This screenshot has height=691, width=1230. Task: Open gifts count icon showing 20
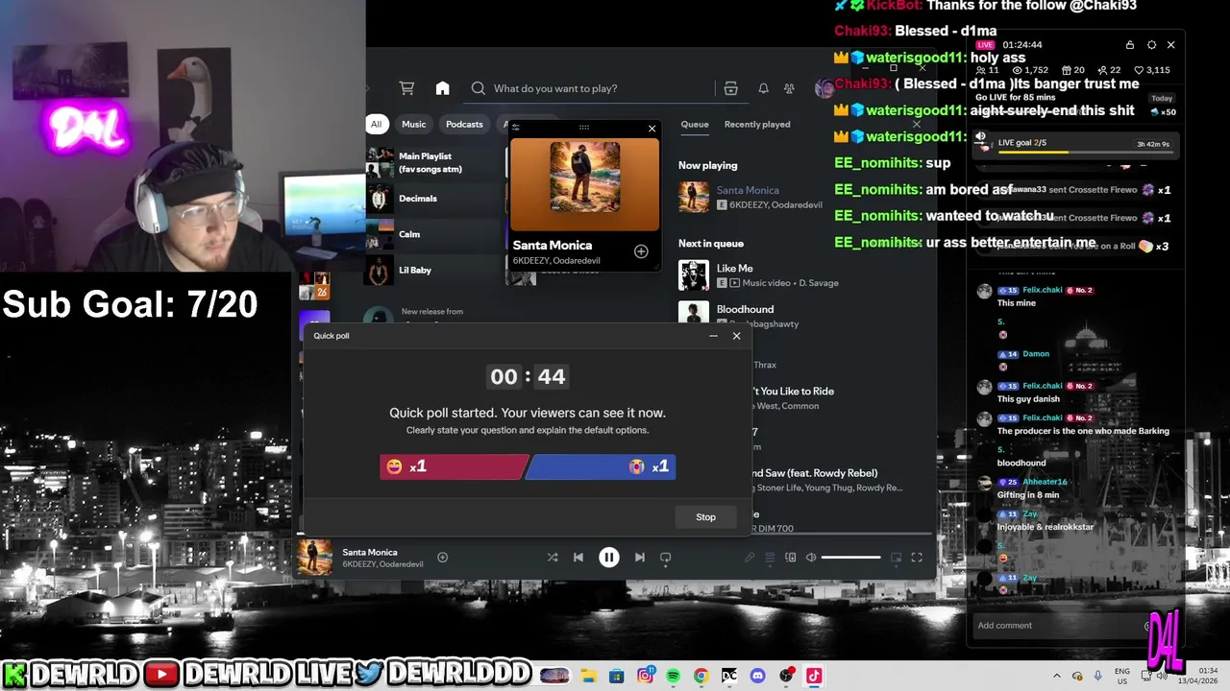pos(1072,70)
